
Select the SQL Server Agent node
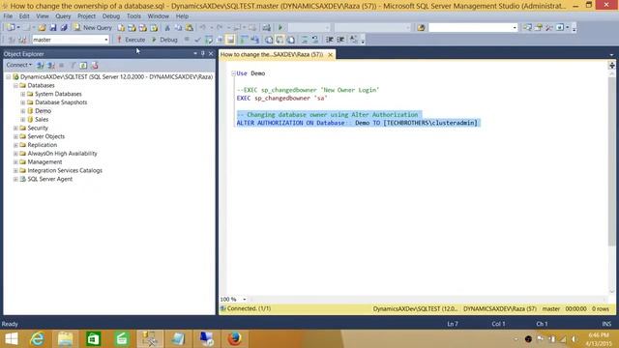click(x=49, y=179)
